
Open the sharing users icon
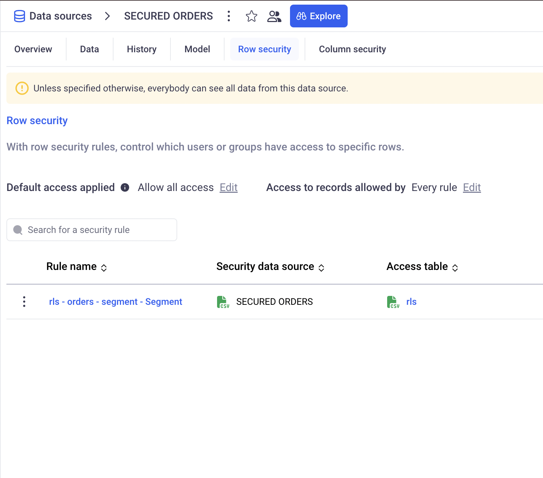coord(274,16)
